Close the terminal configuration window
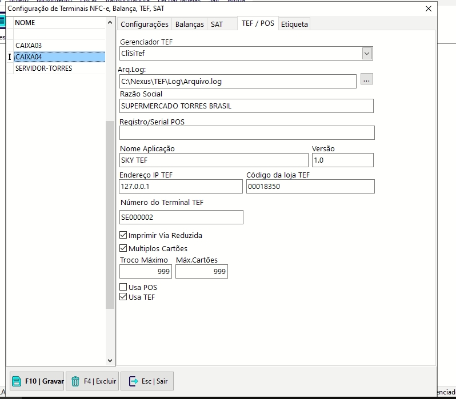Screen dimensions: 456x399 [x=429, y=9]
